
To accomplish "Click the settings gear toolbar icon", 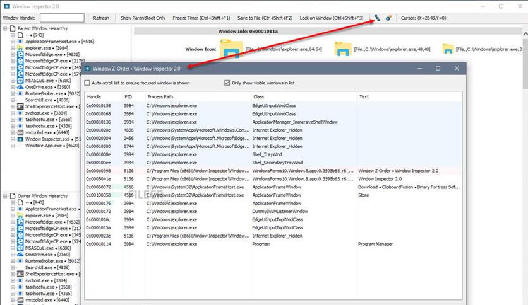I will pos(388,18).
